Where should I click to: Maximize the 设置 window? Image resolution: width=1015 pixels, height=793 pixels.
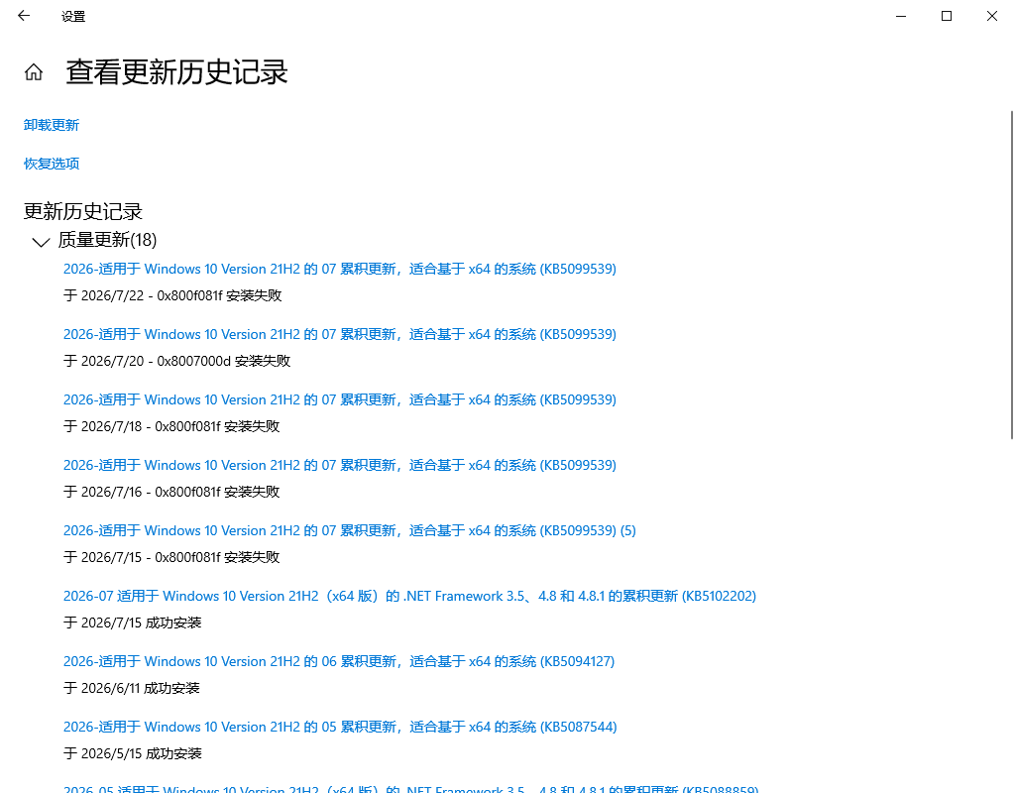(947, 16)
